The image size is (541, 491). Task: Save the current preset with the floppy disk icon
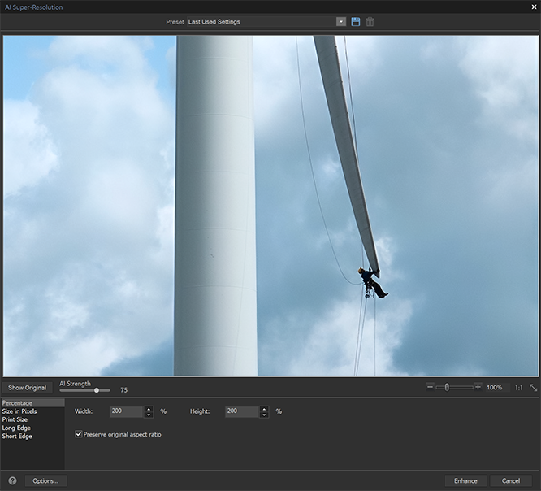356,21
